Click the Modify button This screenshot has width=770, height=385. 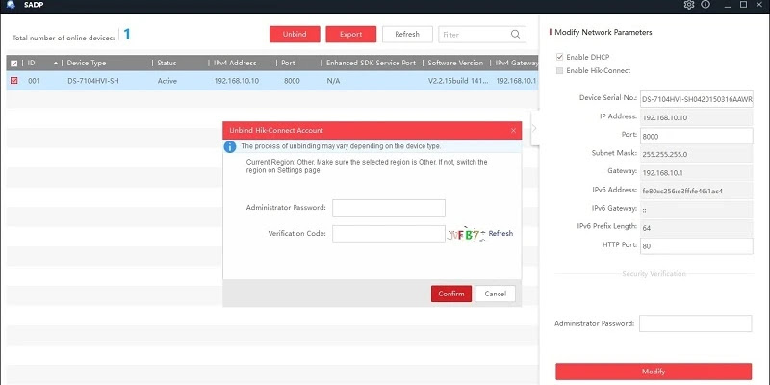click(x=654, y=372)
